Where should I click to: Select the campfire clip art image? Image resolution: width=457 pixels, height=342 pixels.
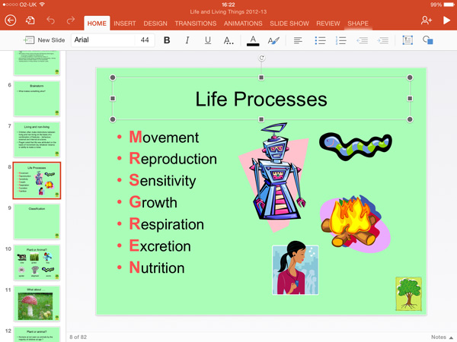[355, 223]
